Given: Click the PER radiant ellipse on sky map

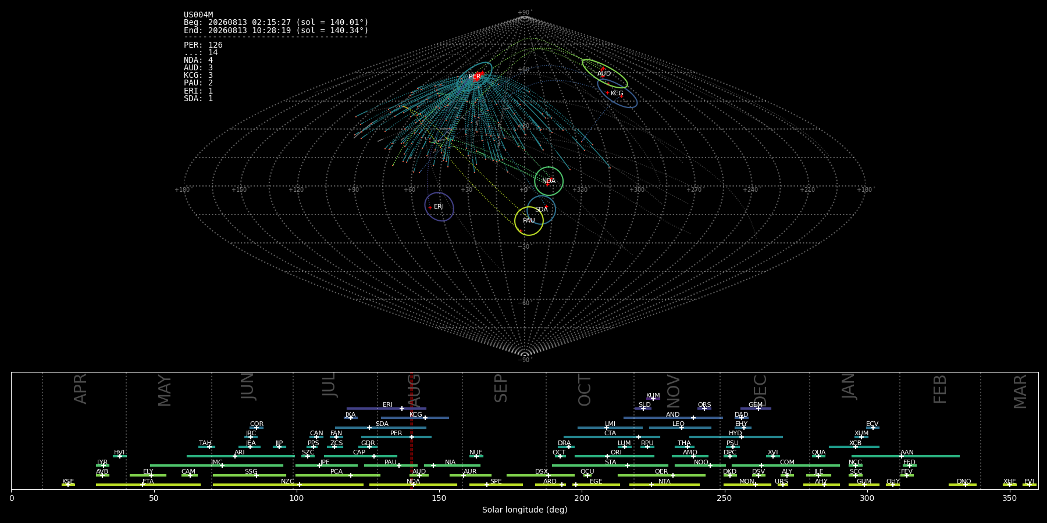Looking at the screenshot, I should point(475,76).
